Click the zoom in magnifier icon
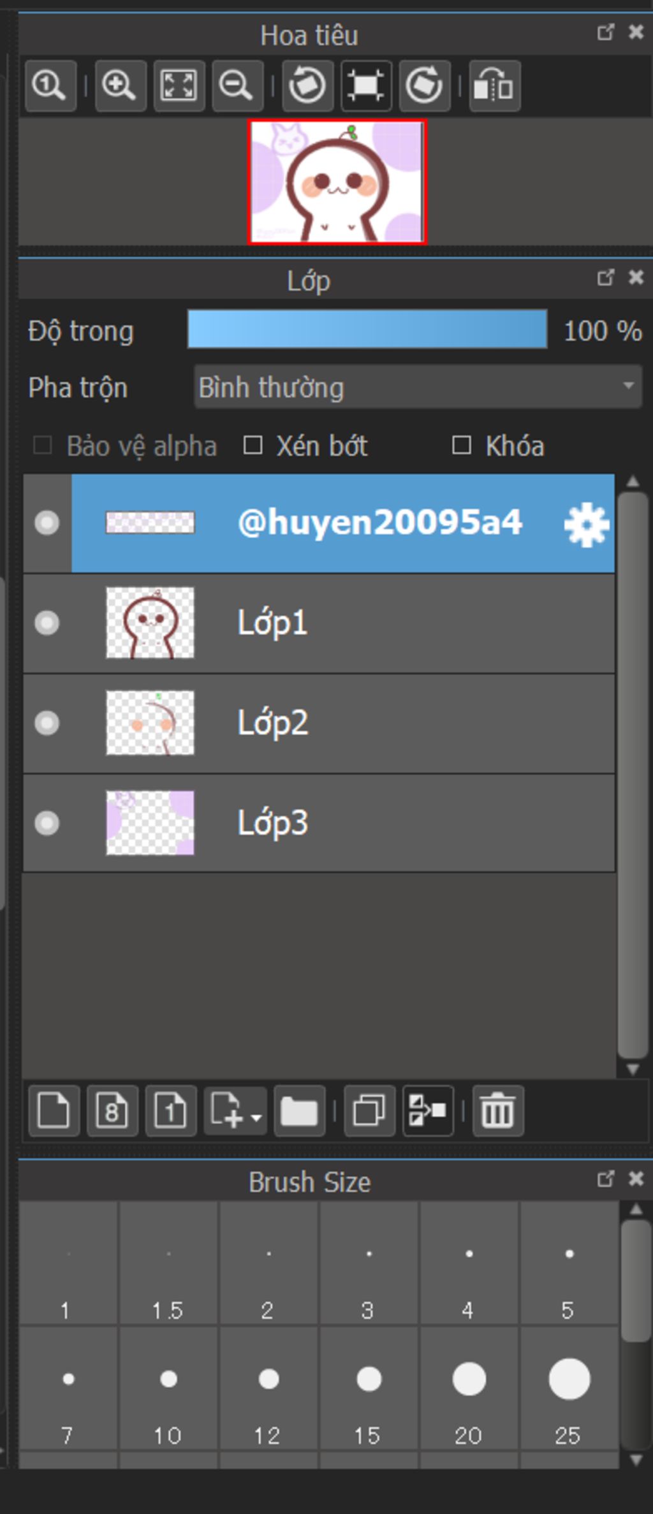The height and width of the screenshot is (1514, 653). pos(121,86)
